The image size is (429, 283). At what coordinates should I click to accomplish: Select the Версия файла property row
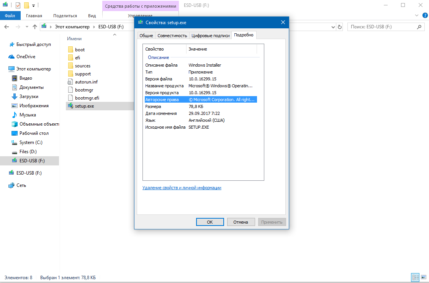pos(201,79)
